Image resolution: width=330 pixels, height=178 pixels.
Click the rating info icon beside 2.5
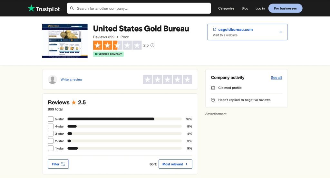point(152,45)
